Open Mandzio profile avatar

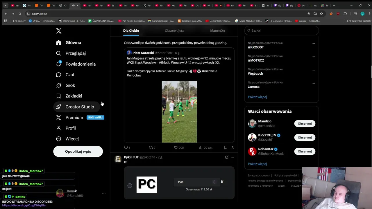click(252, 123)
